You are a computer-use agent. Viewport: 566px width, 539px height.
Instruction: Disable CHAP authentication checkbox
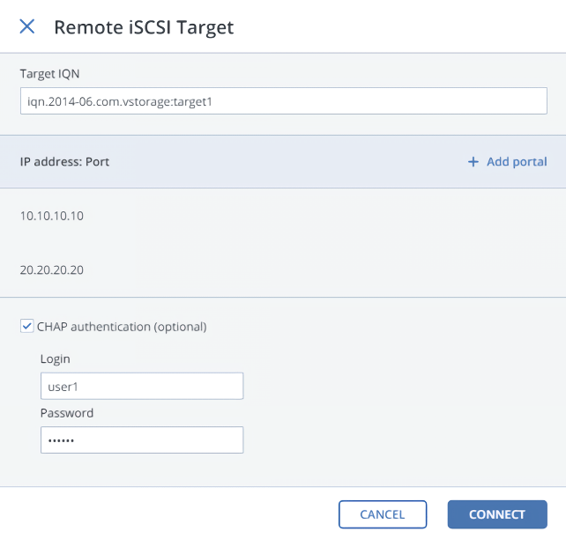pos(27,326)
